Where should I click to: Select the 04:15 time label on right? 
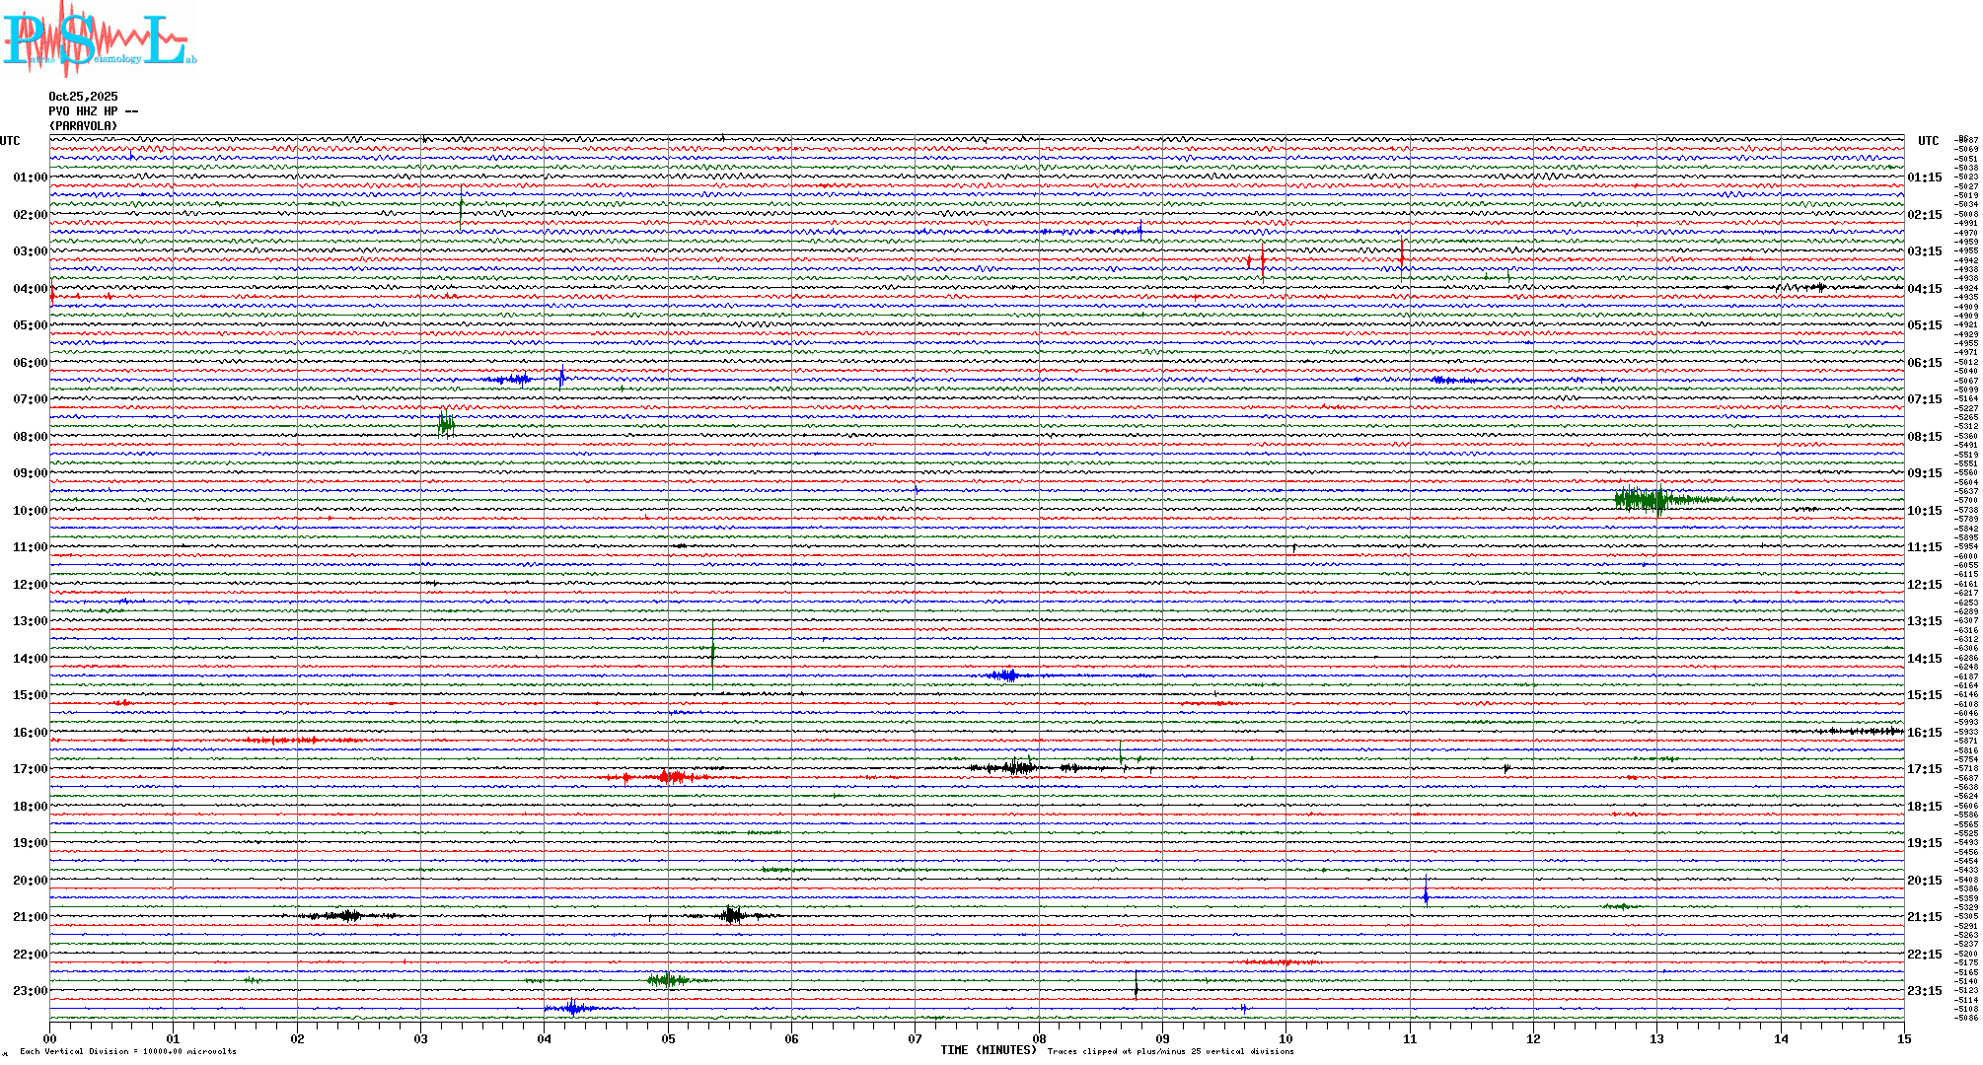[x=1925, y=289]
